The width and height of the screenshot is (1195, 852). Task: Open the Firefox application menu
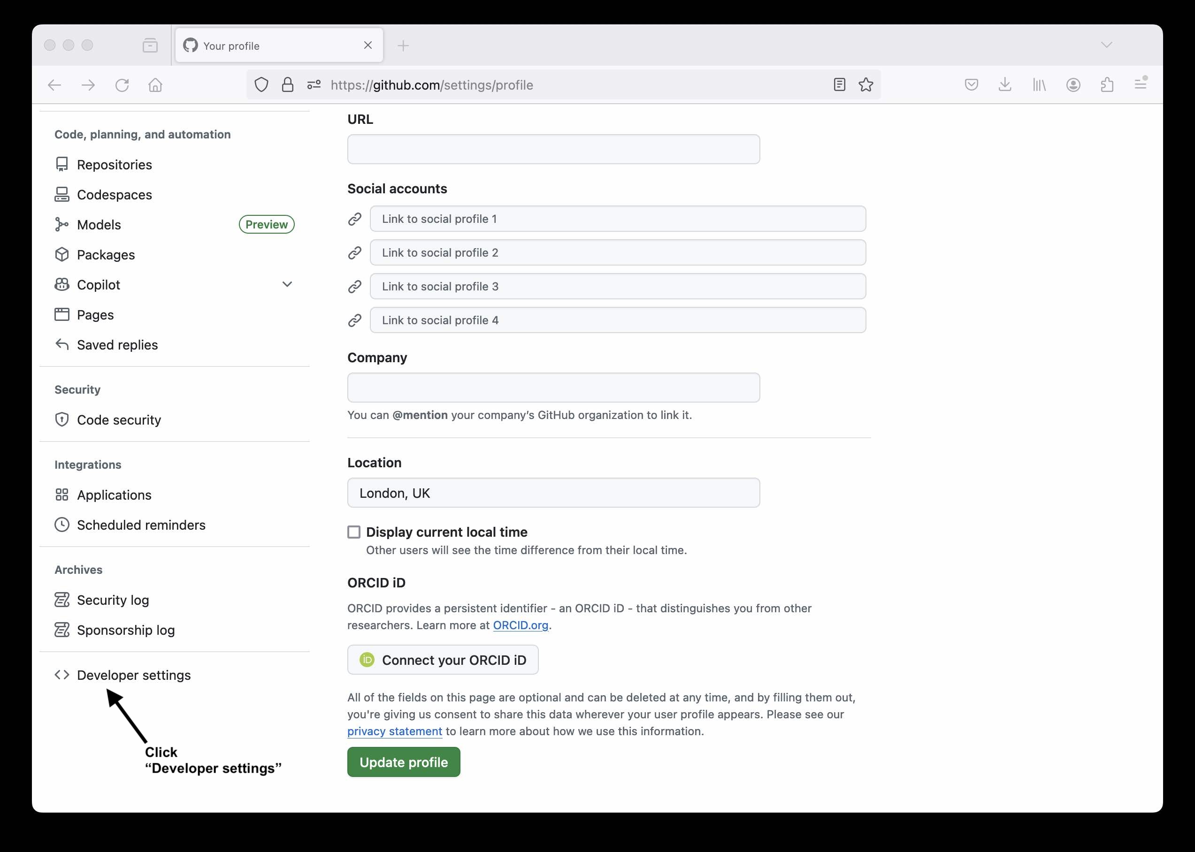tap(1141, 84)
